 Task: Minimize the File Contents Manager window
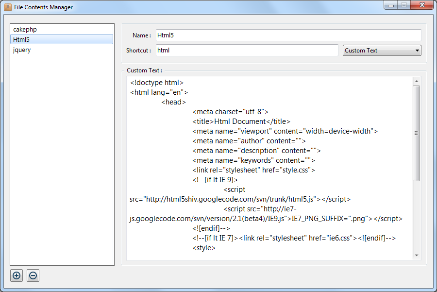coord(390,5)
